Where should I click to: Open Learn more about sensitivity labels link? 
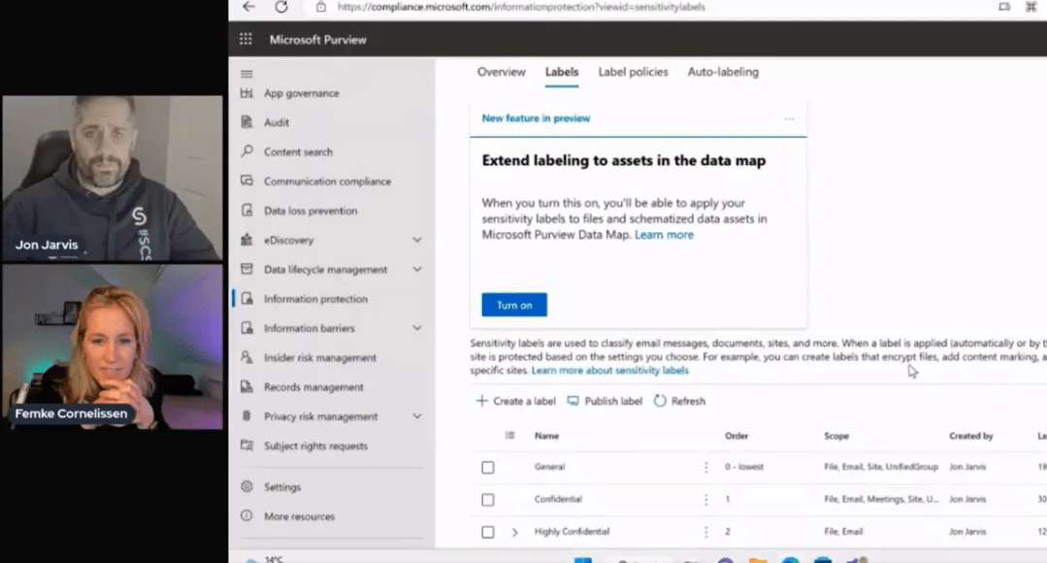(x=609, y=371)
